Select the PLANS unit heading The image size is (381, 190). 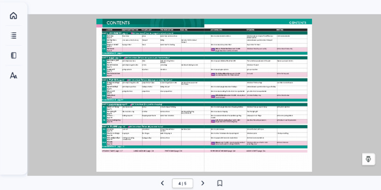(114, 127)
